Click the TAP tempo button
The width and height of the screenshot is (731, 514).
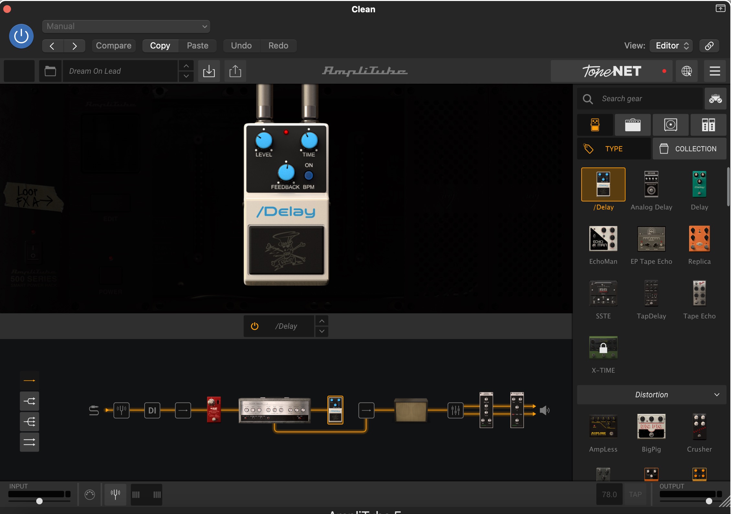635,494
